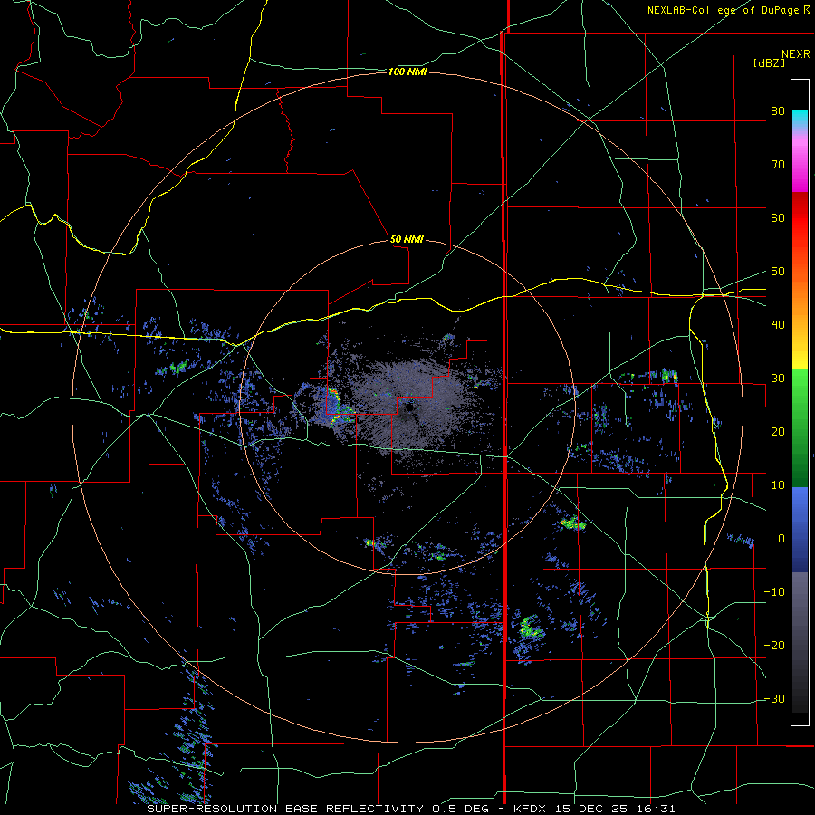815x815 pixels.
Task: Click the "NEXR" label above the color bar
Action: click(796, 54)
